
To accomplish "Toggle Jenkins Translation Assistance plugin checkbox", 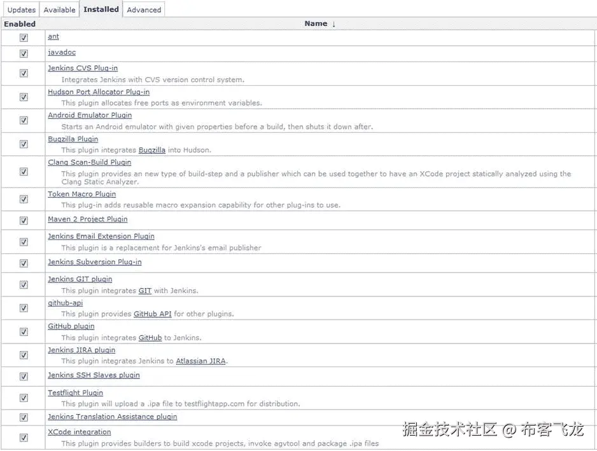I will (24, 417).
